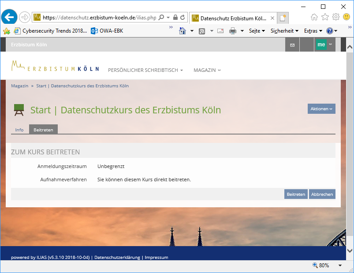This screenshot has height=273, width=354.
Task: Open browser Tools gear icon
Action: pyautogui.click(x=336, y=17)
